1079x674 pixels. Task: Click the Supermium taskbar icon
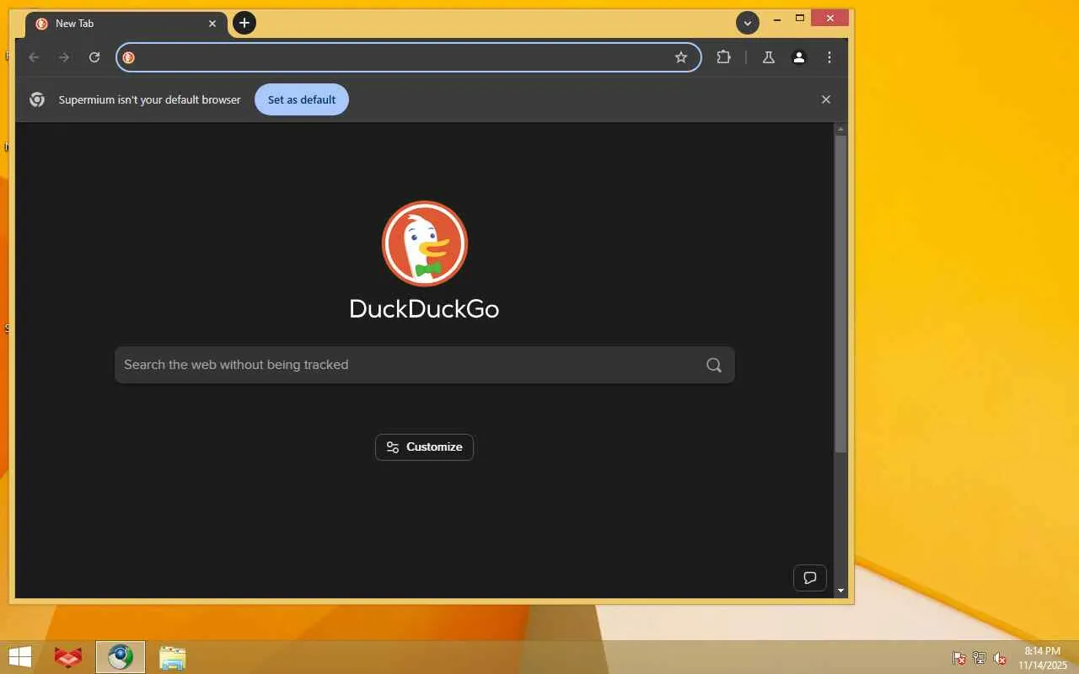(x=121, y=657)
